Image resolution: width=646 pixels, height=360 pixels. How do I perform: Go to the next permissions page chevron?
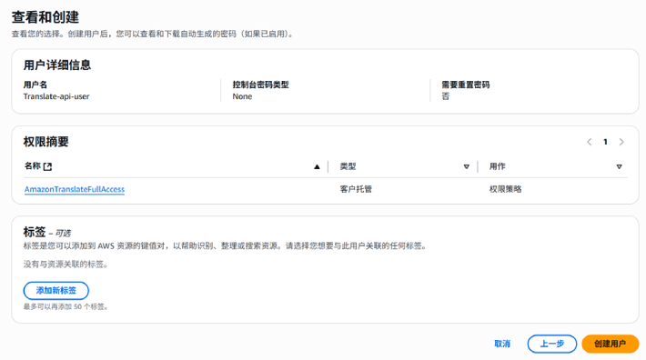click(621, 142)
